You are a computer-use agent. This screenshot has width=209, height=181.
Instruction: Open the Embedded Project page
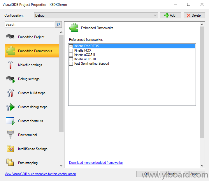coord(32,37)
